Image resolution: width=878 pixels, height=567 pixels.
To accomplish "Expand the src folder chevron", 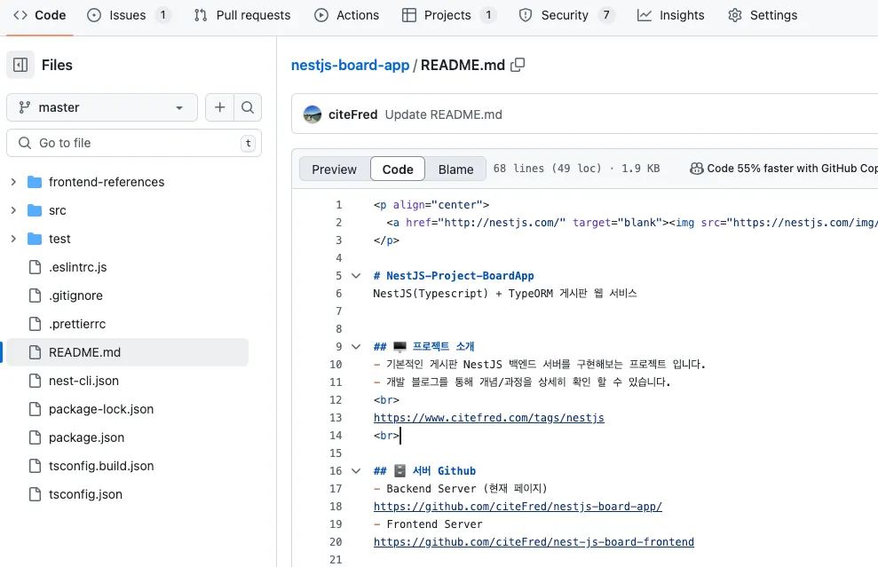I will [x=13, y=210].
